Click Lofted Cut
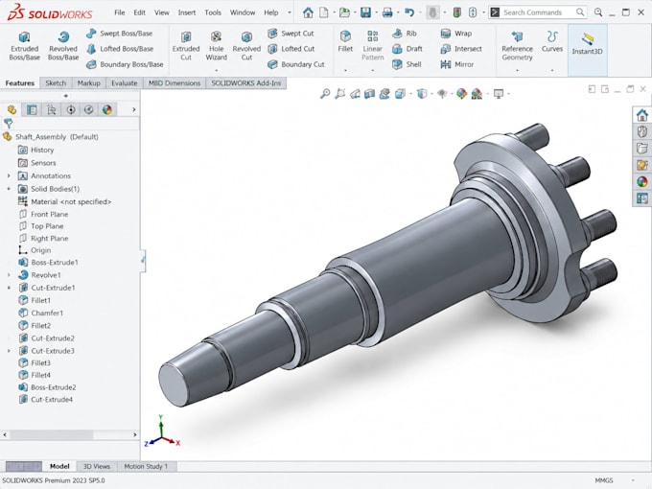652x489 pixels. click(x=291, y=49)
